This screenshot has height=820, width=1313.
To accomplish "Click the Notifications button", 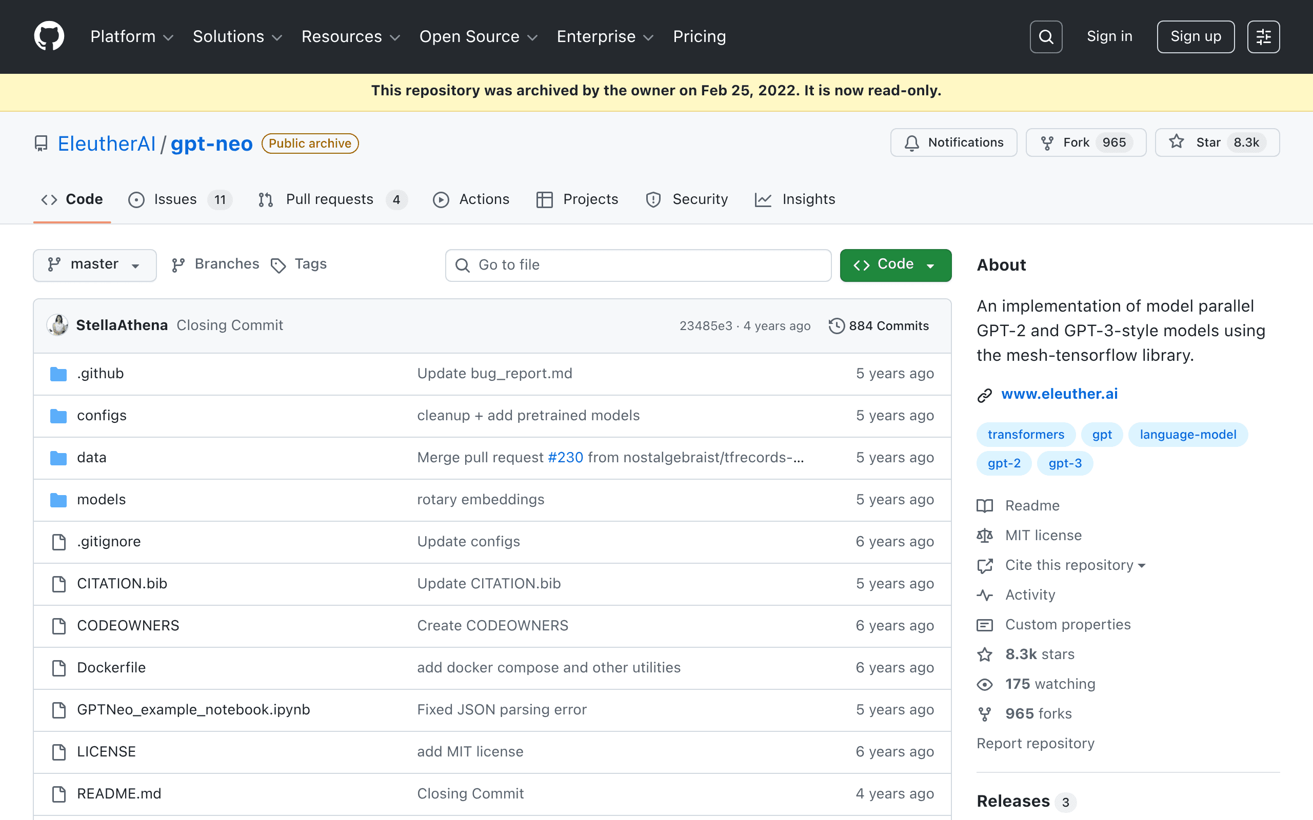I will click(953, 142).
